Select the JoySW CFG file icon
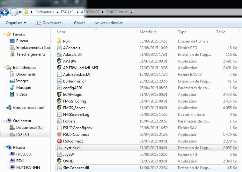Image resolution: width=242 pixels, height=172 pixels. (x=59, y=154)
